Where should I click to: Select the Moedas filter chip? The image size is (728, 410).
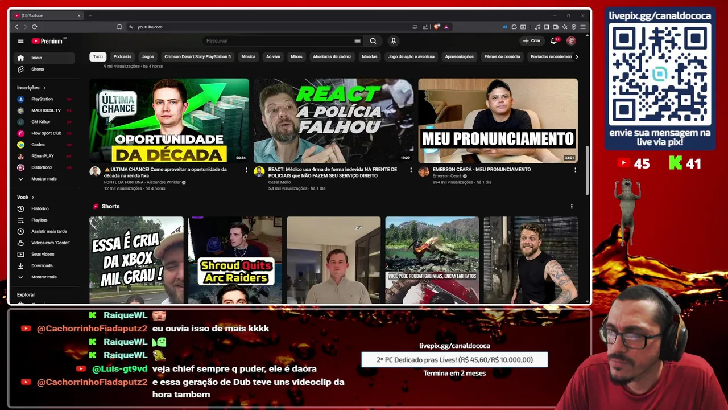pyautogui.click(x=370, y=56)
